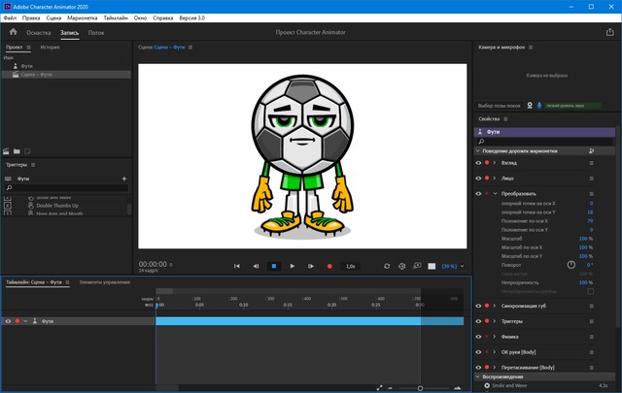Select the Double Thumbs Up trigger

coord(57,206)
